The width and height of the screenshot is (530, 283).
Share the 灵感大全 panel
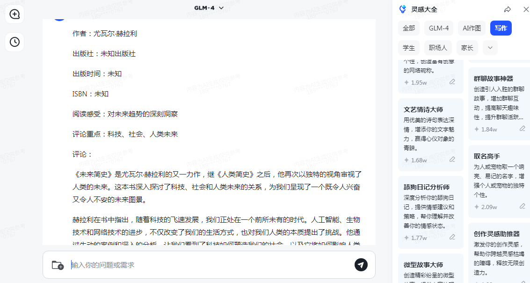click(x=507, y=9)
